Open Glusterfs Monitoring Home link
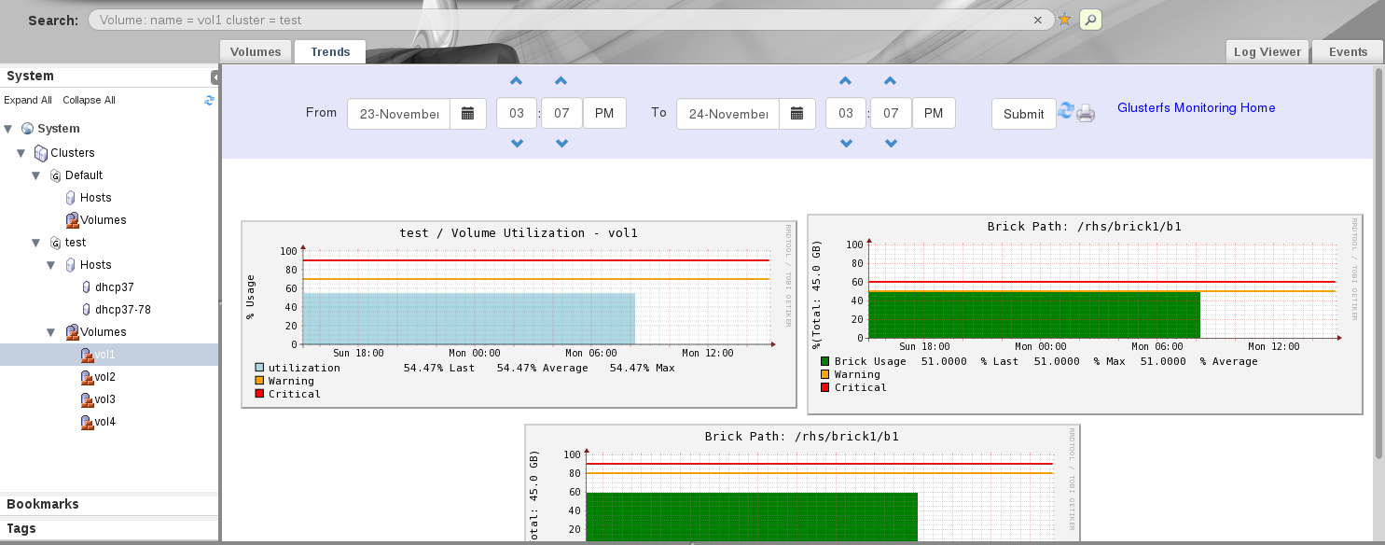This screenshot has height=545, width=1385. click(x=1196, y=108)
